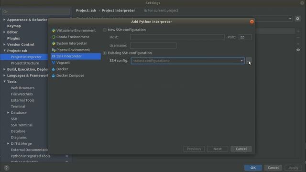Enable New SSH configuration radio button
The width and height of the screenshot is (306, 172).
pyautogui.click(x=105, y=30)
